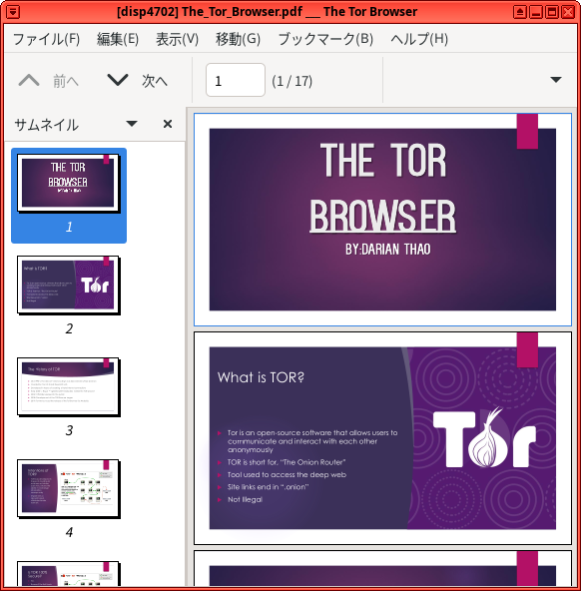This screenshot has height=591, width=581.
Task: Open the 表示(V) menu
Action: pos(177,39)
